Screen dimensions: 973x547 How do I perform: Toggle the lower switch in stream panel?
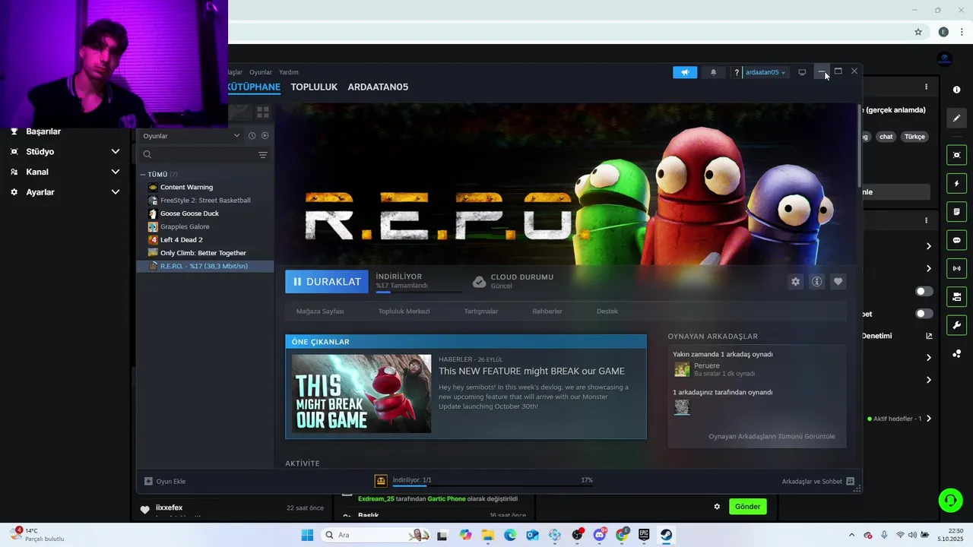click(924, 314)
